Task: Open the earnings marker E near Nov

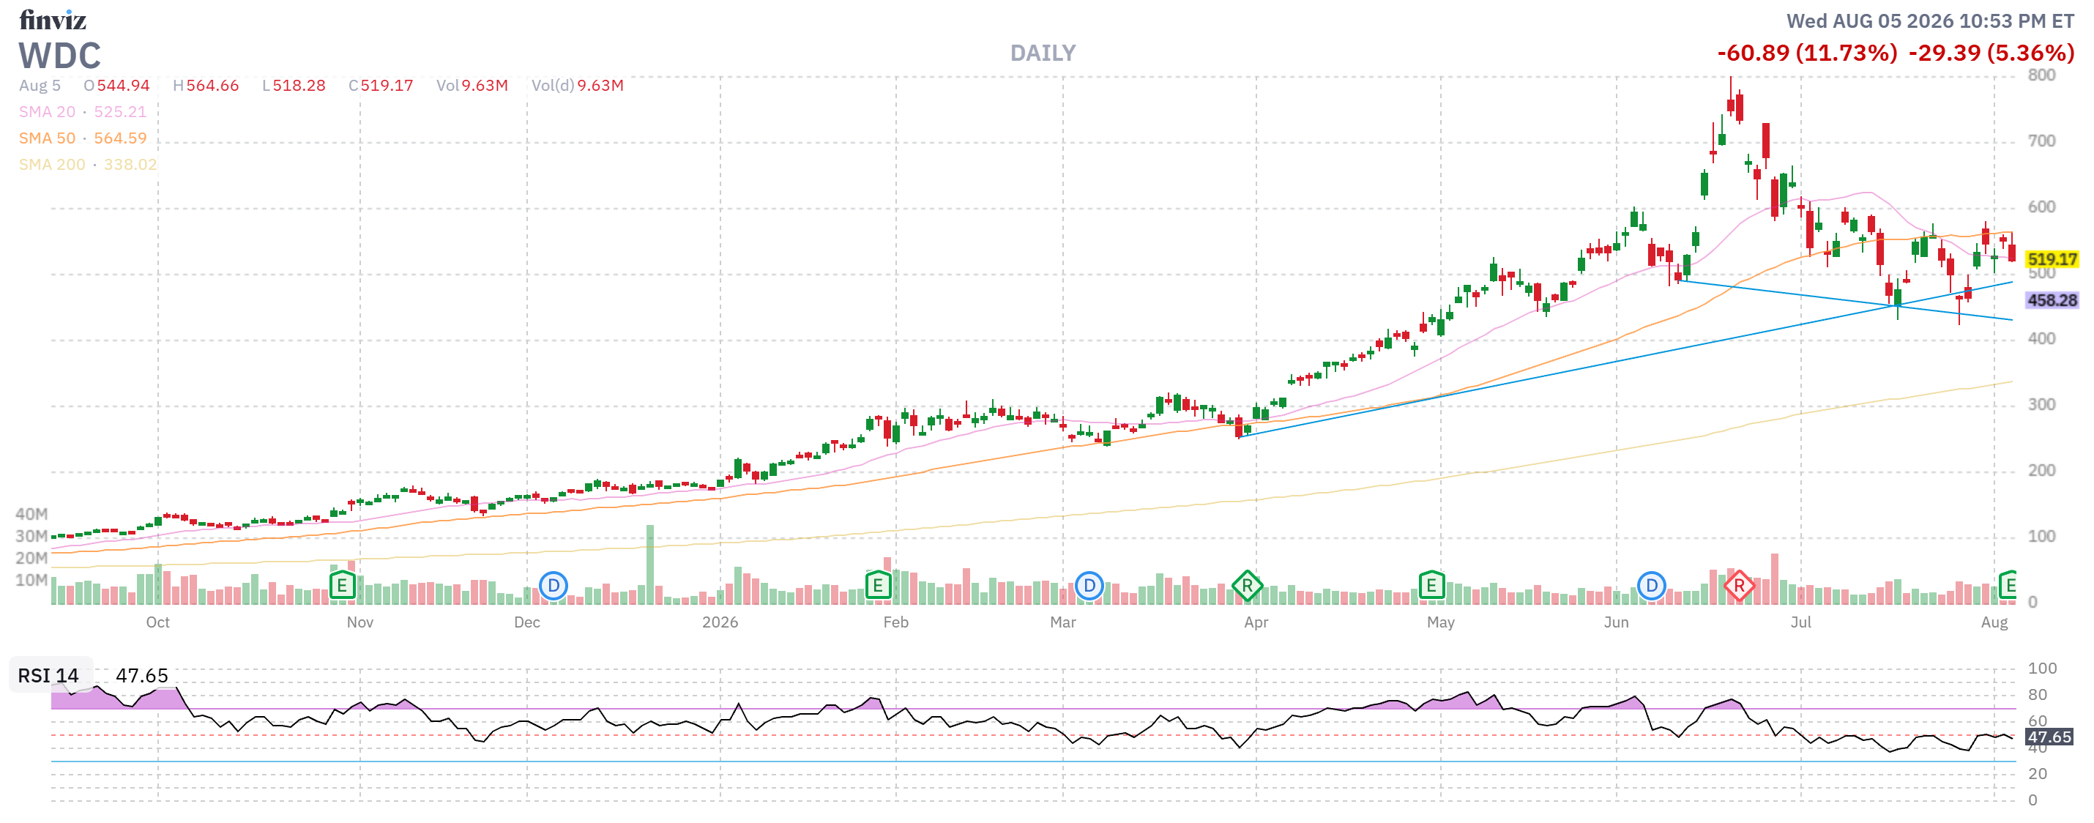Action: pos(342,585)
